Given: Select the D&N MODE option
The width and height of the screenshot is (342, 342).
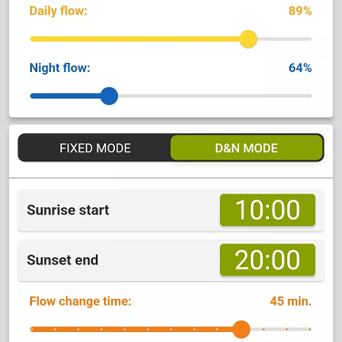Looking at the screenshot, I should pyautogui.click(x=246, y=148).
